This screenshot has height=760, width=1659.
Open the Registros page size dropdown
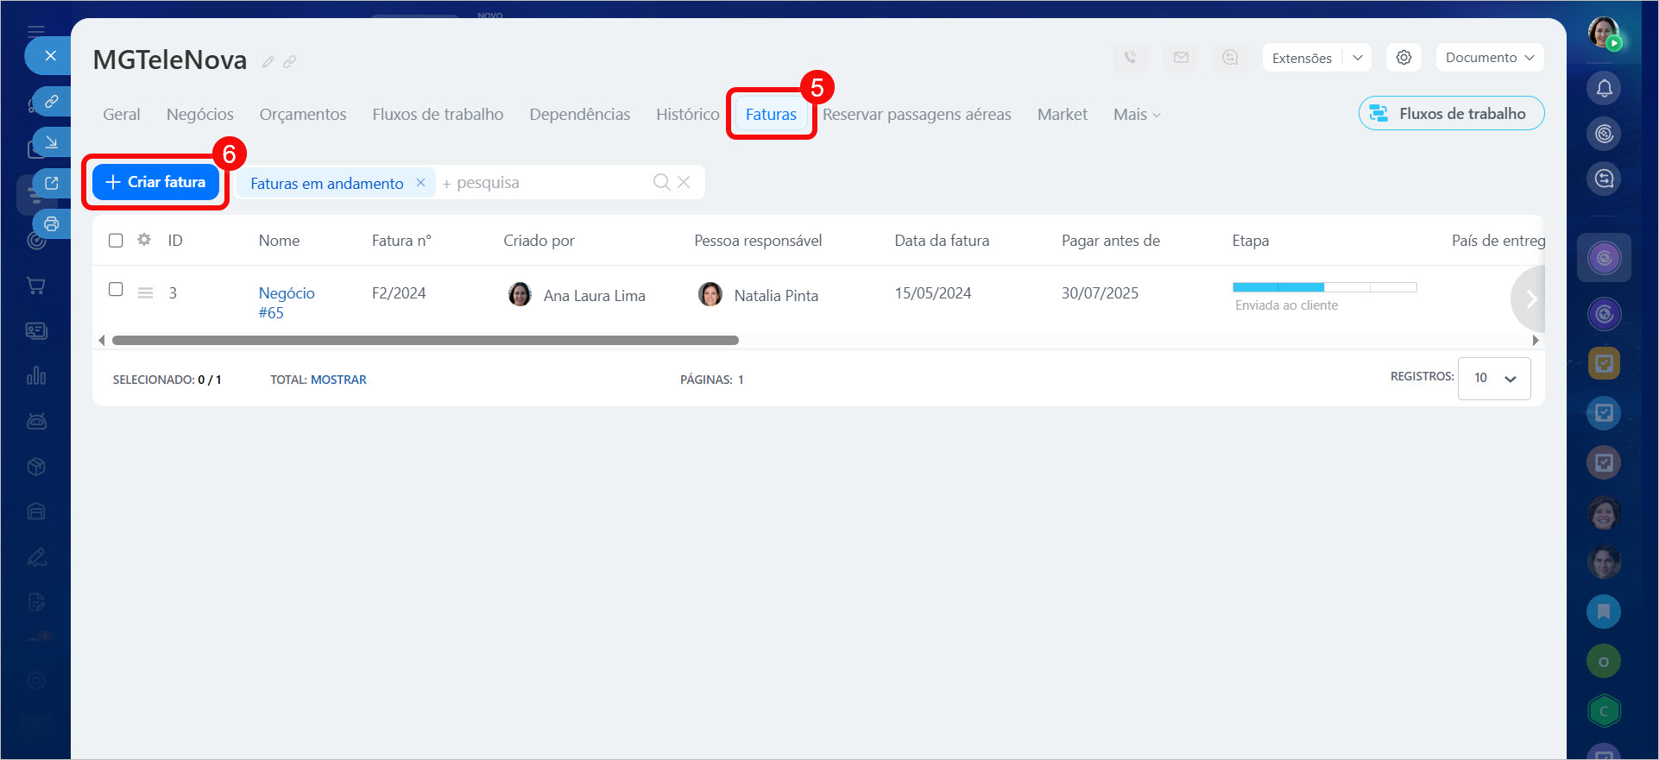[1494, 378]
